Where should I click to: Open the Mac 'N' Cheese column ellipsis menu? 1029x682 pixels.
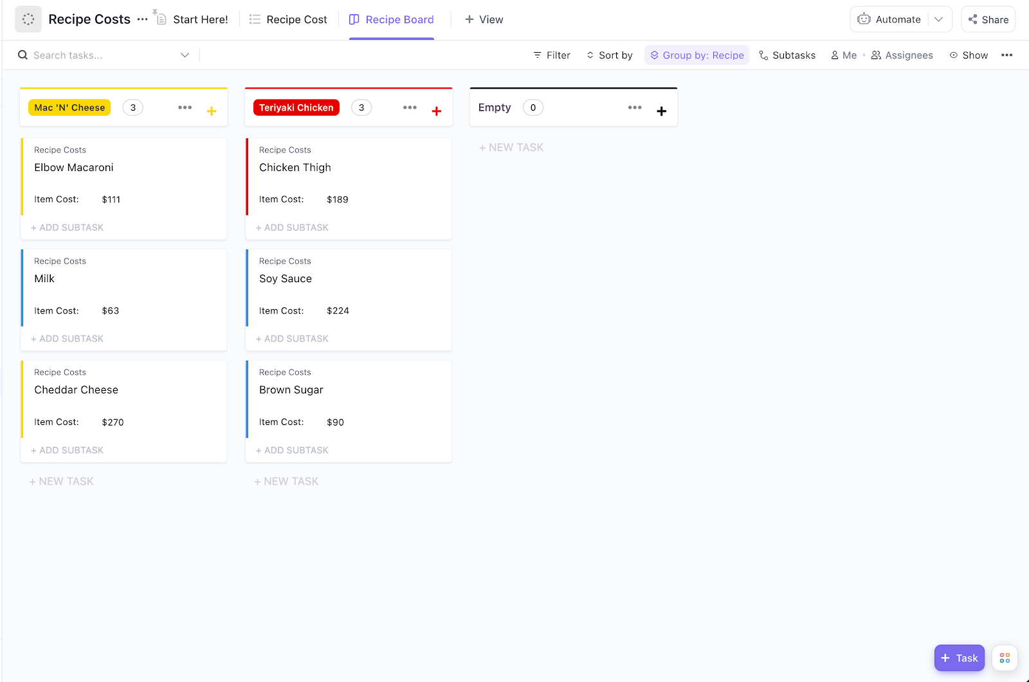point(185,107)
